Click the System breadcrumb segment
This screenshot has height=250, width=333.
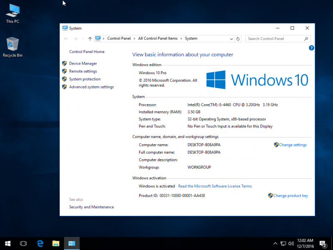point(191,38)
